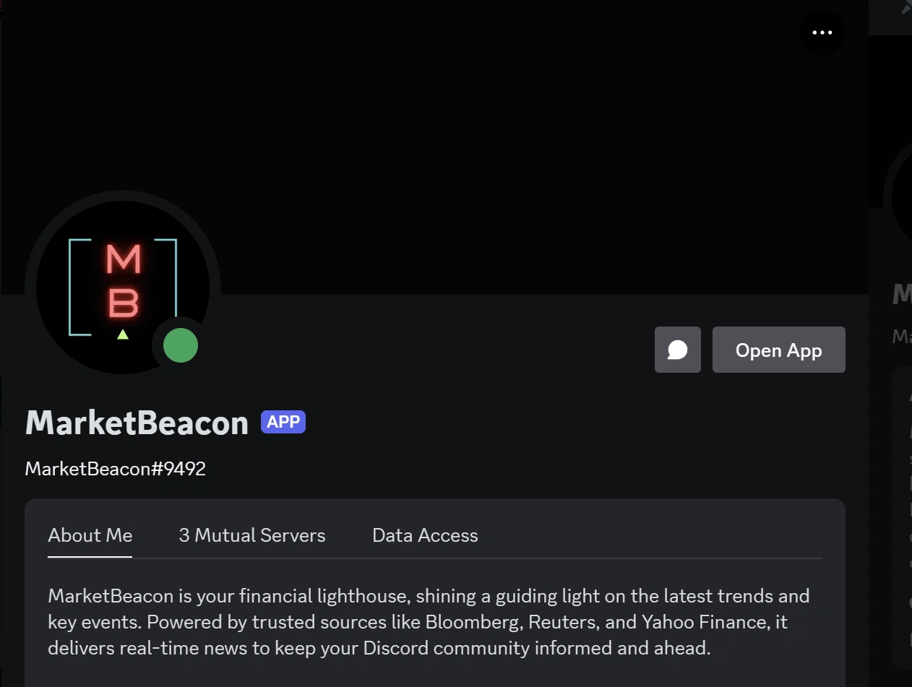The width and height of the screenshot is (912, 687).
Task: Open the three-dot more options menu
Action: [822, 33]
